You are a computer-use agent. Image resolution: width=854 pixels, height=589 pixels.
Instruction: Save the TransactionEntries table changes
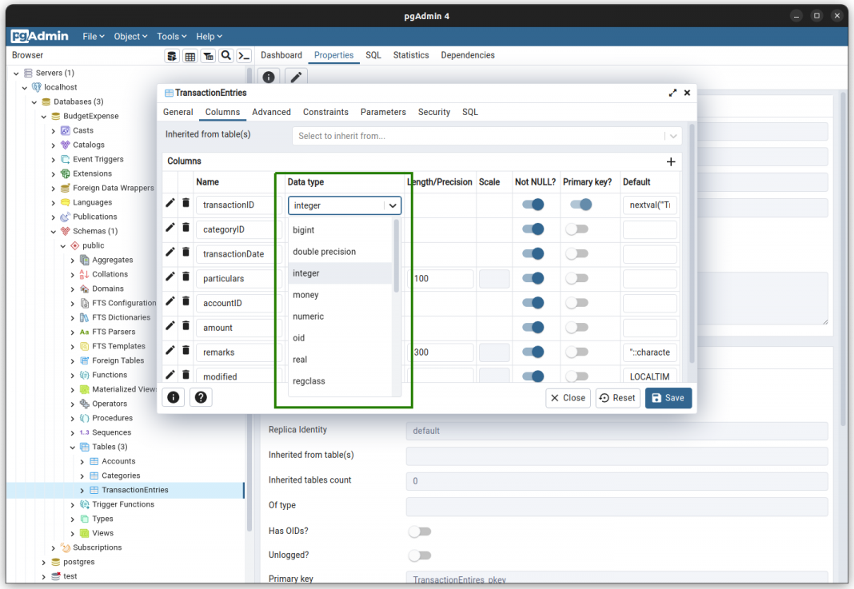[668, 397]
